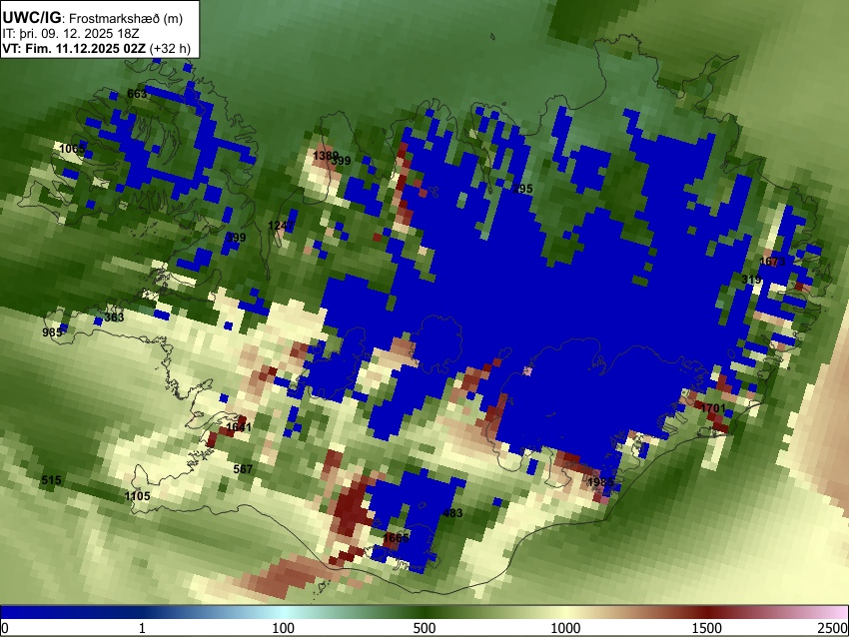Click the dark red 1500 section of color bar
The width and height of the screenshot is (849, 637).
click(707, 613)
